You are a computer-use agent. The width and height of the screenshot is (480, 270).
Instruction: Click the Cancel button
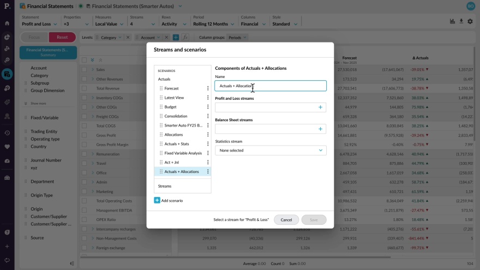pos(286,220)
